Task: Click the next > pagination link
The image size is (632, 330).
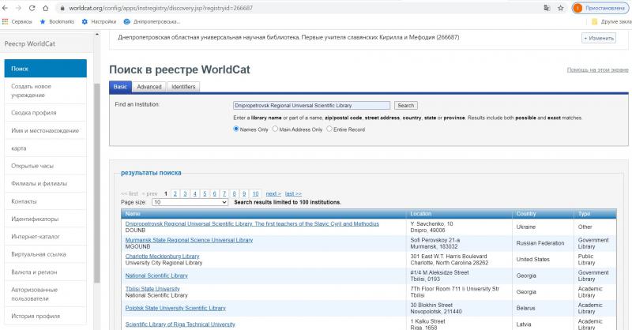Action: pos(273,193)
